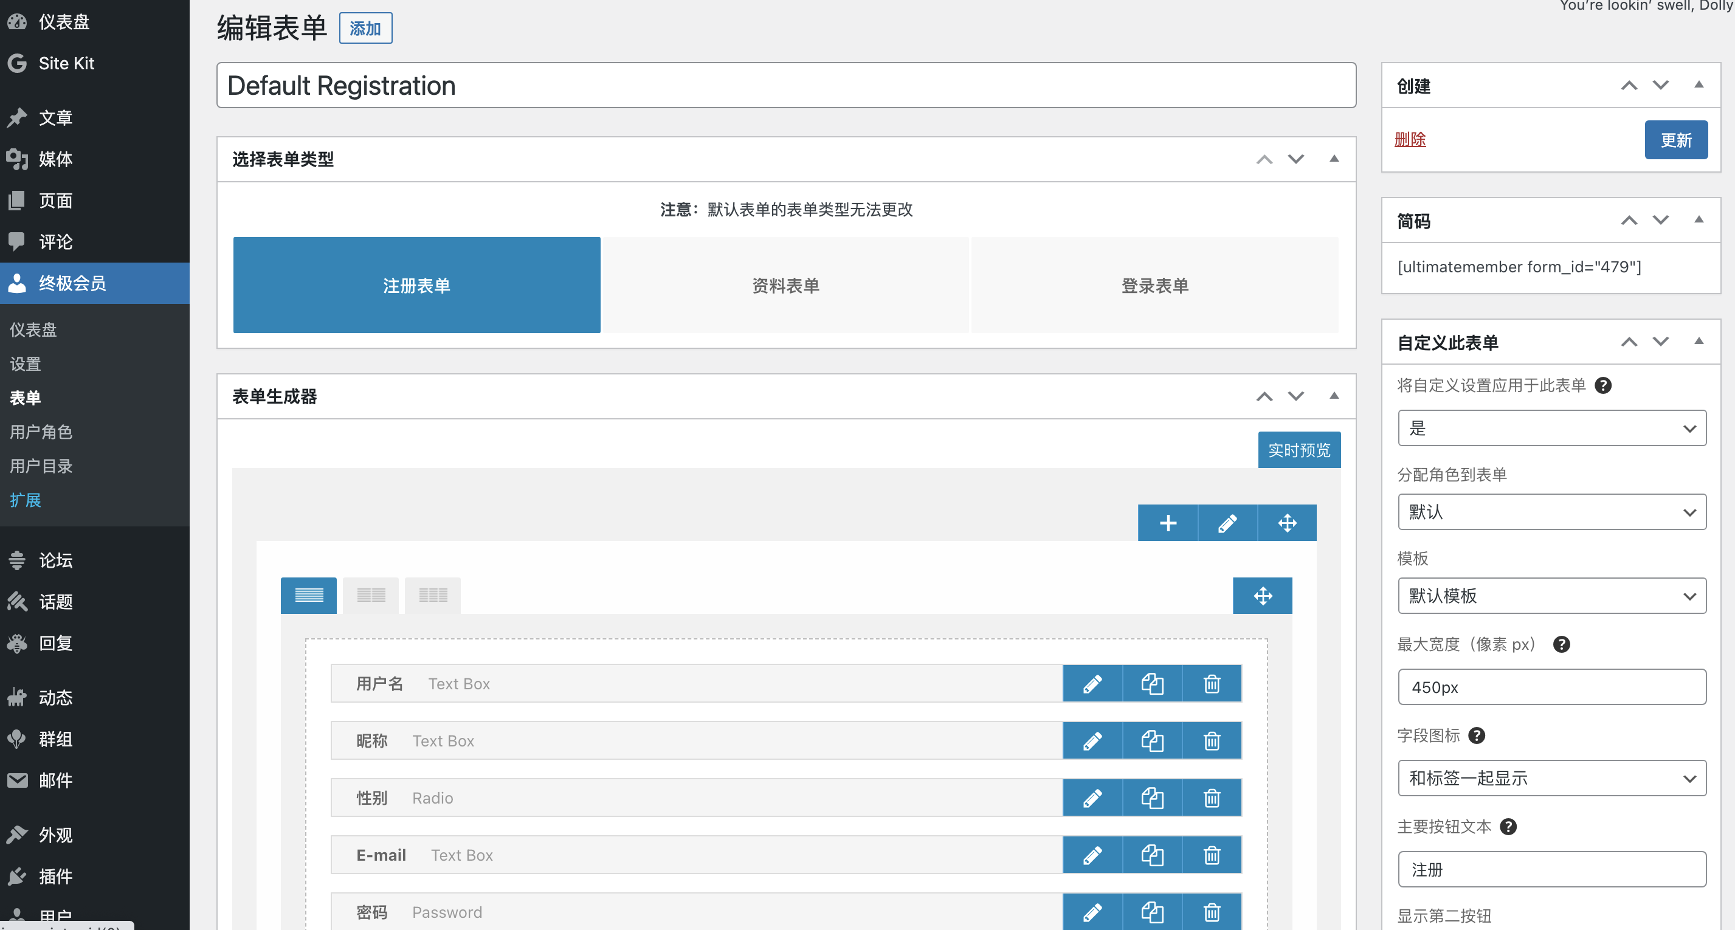Move the 表单生成器 panel up
This screenshot has height=930, width=1735.
tap(1264, 396)
